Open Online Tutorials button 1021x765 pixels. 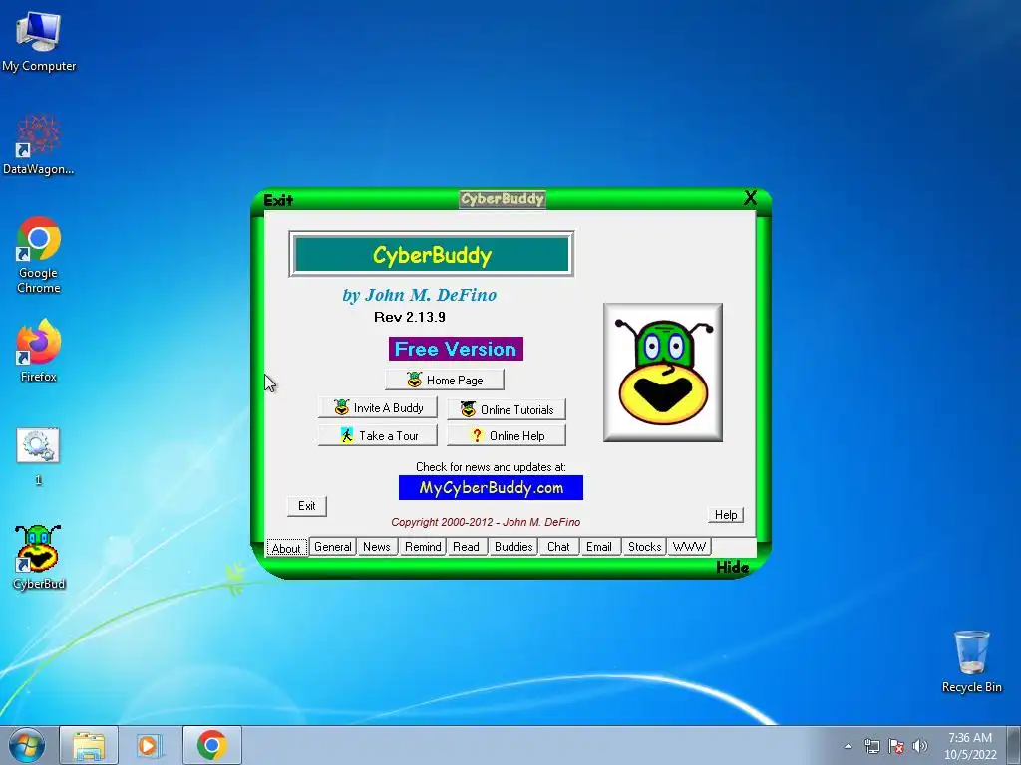tap(507, 409)
